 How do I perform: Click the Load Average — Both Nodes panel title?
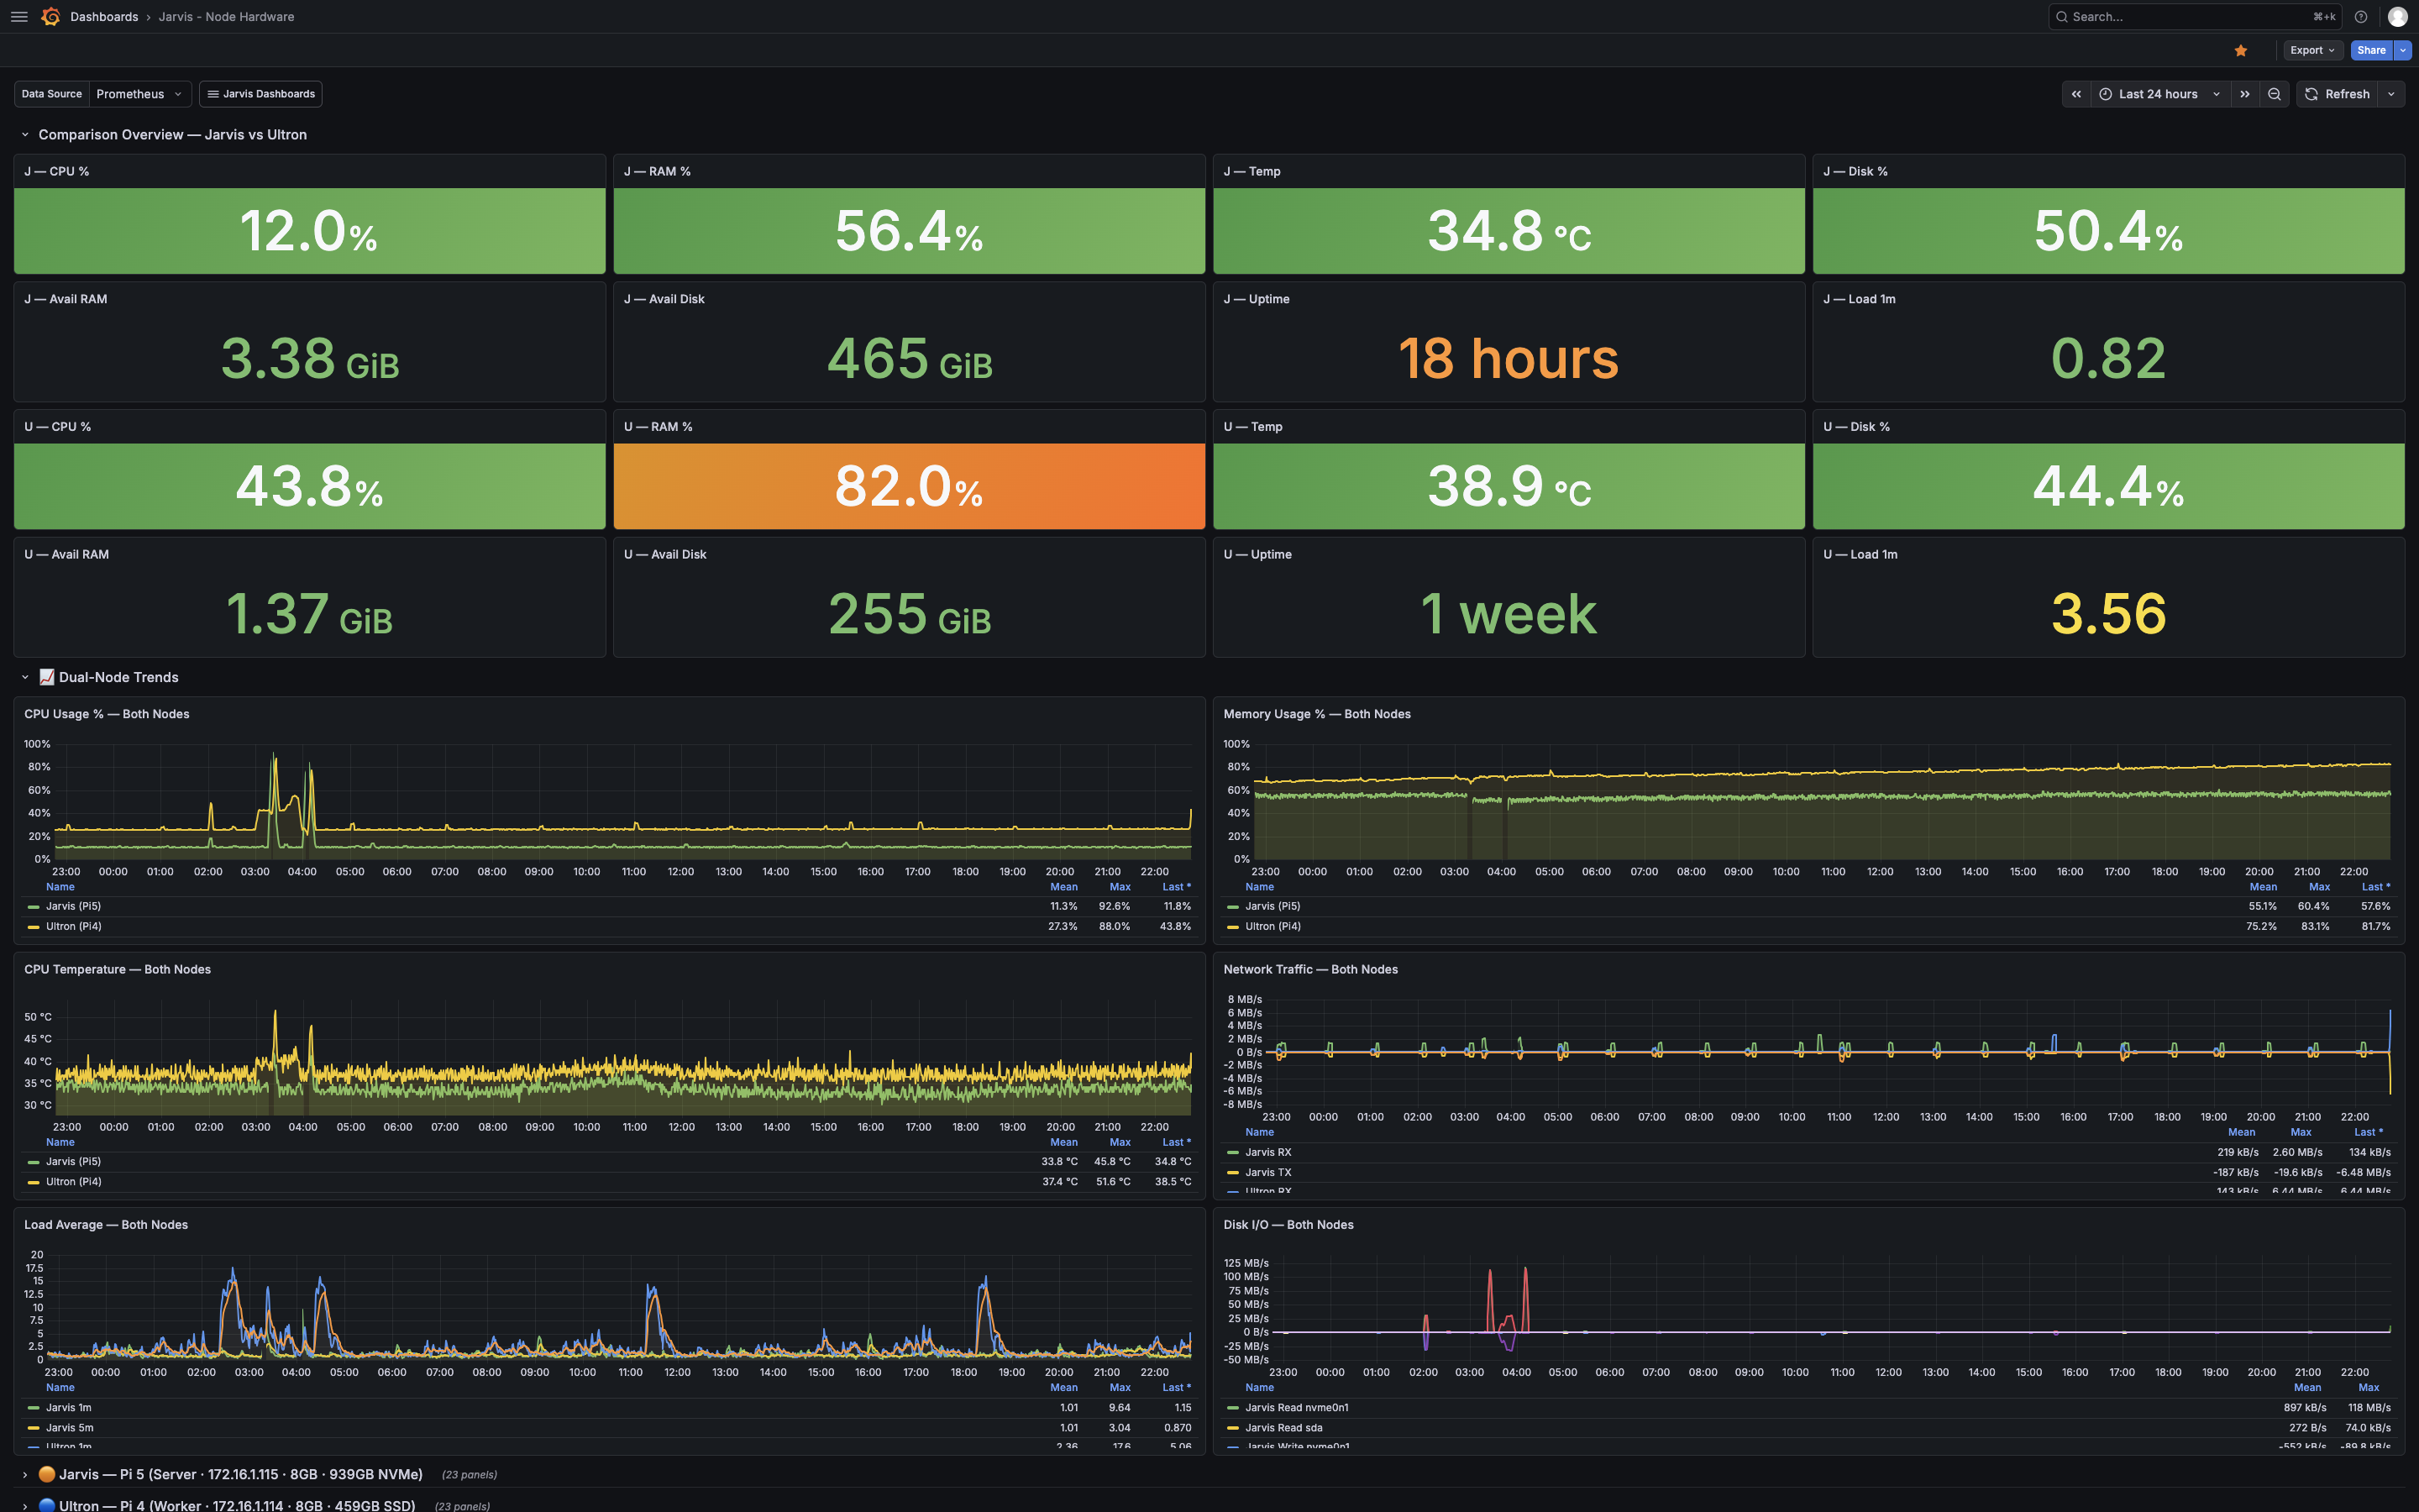pyautogui.click(x=106, y=1225)
